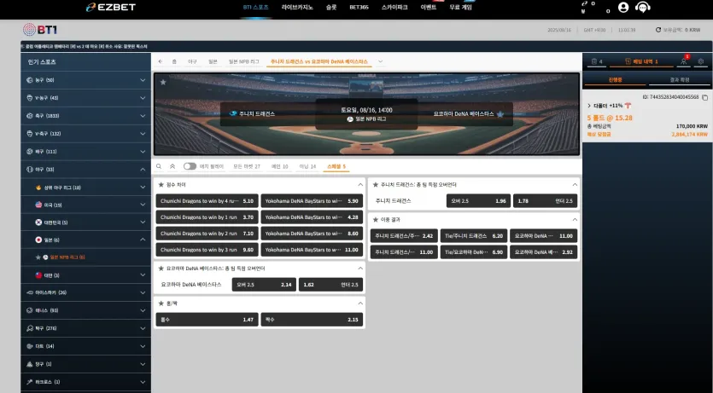Go to 일본 NPB 리그 breadcrumb link

click(243, 61)
